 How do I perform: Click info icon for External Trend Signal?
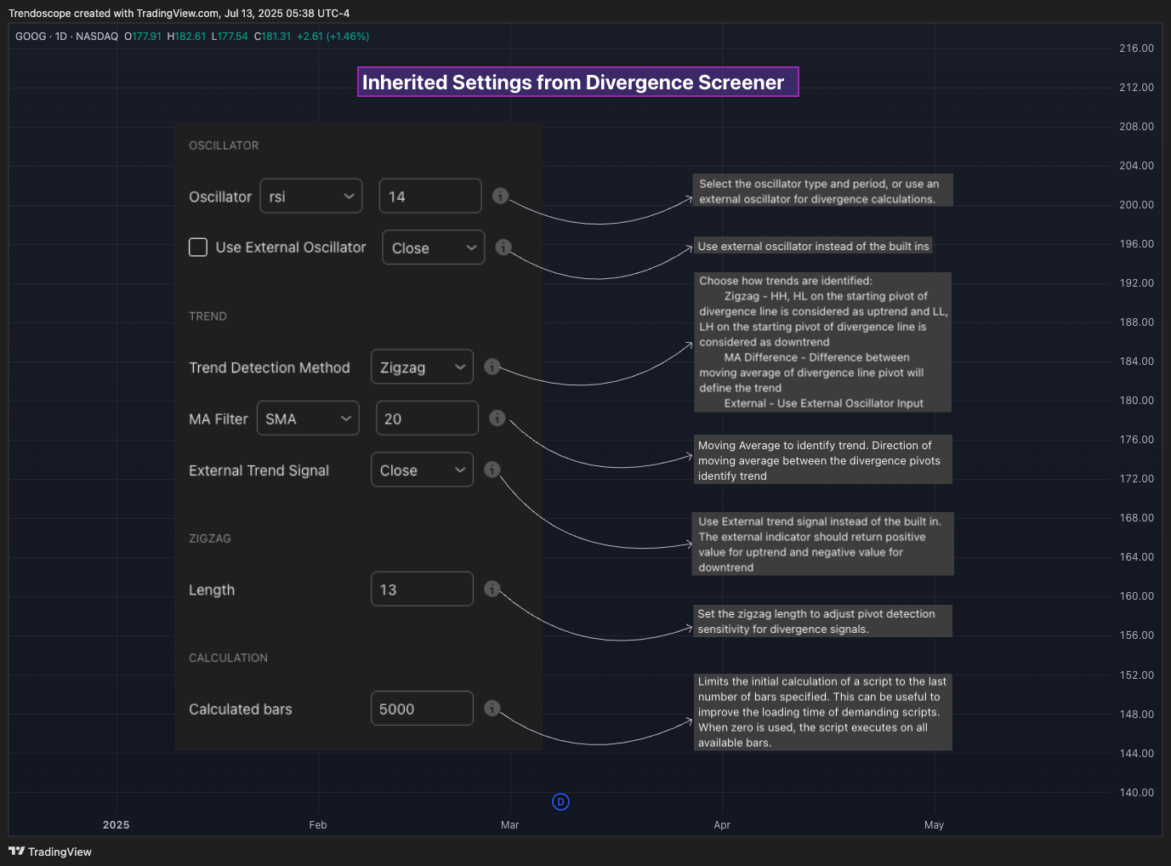(492, 470)
